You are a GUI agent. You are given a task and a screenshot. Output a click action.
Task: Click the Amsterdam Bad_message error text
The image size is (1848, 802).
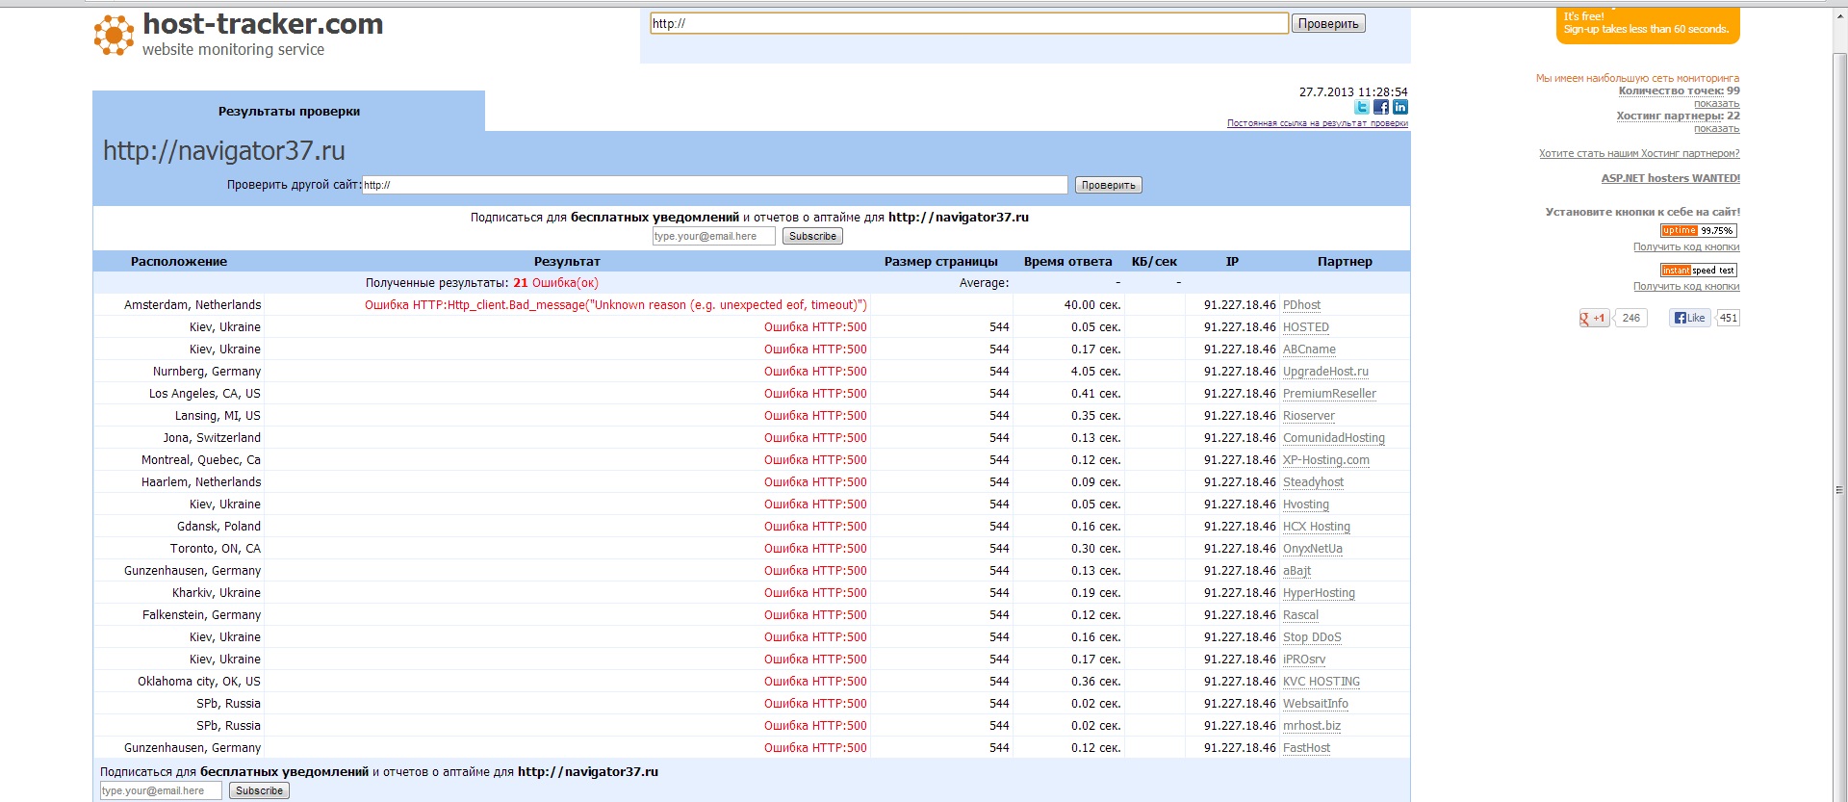click(615, 305)
